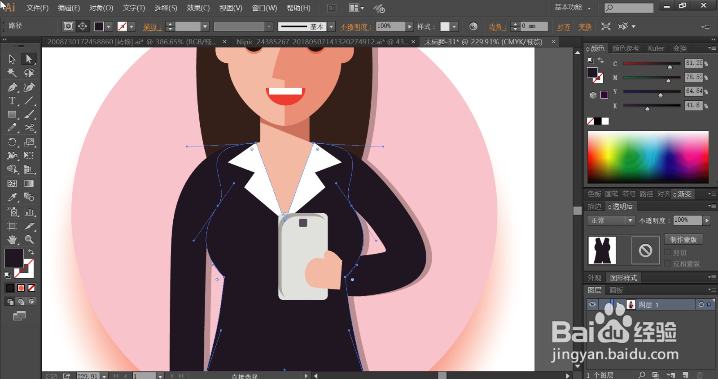Open the zoom level dropdown at bottom

click(104, 376)
